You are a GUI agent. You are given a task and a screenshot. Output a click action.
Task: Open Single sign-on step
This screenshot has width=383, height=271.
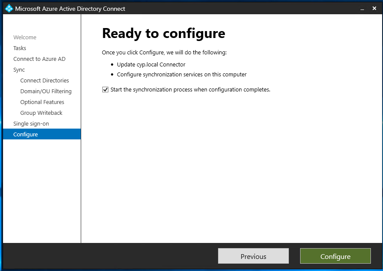[x=31, y=123]
